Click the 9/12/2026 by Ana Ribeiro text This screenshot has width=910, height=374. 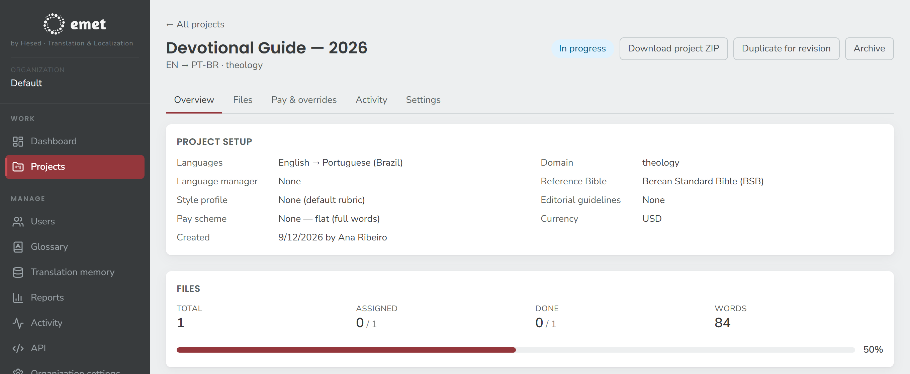coord(333,237)
